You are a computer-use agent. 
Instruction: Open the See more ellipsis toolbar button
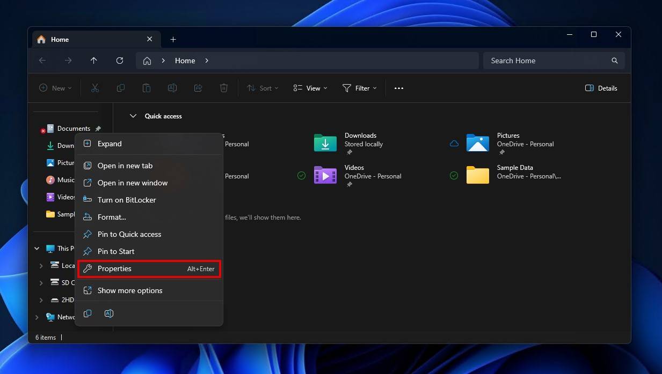click(x=398, y=88)
